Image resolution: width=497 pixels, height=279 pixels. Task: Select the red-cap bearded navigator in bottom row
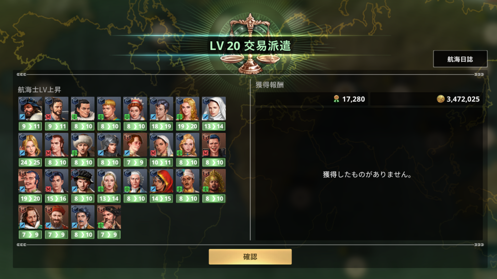coord(56,217)
